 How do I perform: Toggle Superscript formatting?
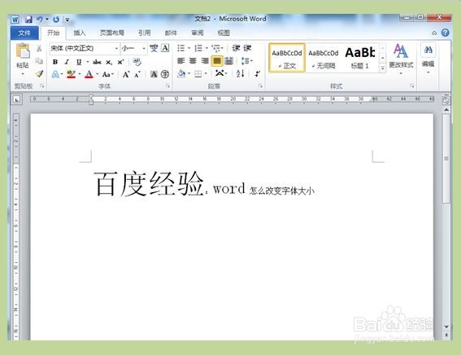120,62
